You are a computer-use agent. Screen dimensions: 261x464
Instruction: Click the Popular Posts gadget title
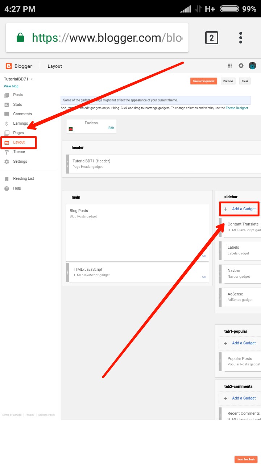pos(240,359)
